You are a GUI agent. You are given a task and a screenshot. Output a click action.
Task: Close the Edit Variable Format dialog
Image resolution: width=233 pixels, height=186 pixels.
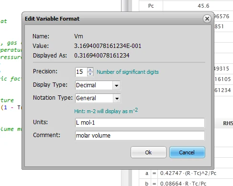tap(207, 19)
